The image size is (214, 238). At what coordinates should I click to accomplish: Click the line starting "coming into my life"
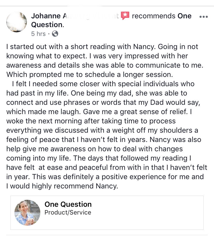[99, 158]
